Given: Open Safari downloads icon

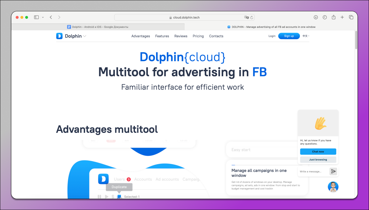Looking at the screenshot, I should click(316, 17).
